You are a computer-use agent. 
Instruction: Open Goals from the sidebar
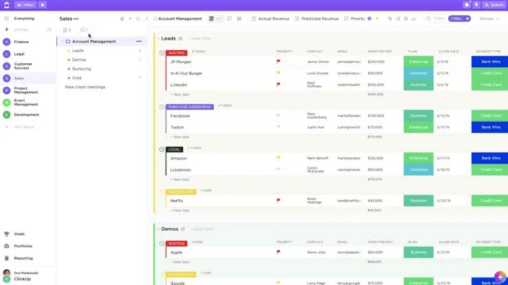pyautogui.click(x=19, y=234)
